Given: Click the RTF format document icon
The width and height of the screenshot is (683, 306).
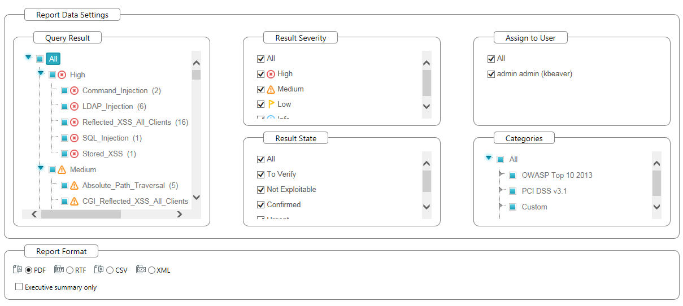Looking at the screenshot, I should click(x=59, y=270).
